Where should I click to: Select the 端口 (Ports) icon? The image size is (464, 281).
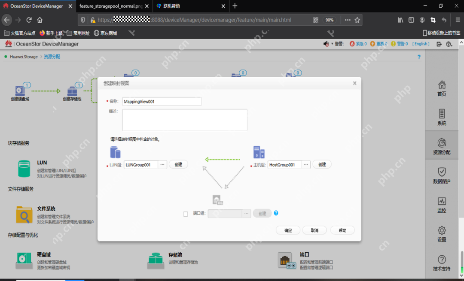click(x=287, y=259)
